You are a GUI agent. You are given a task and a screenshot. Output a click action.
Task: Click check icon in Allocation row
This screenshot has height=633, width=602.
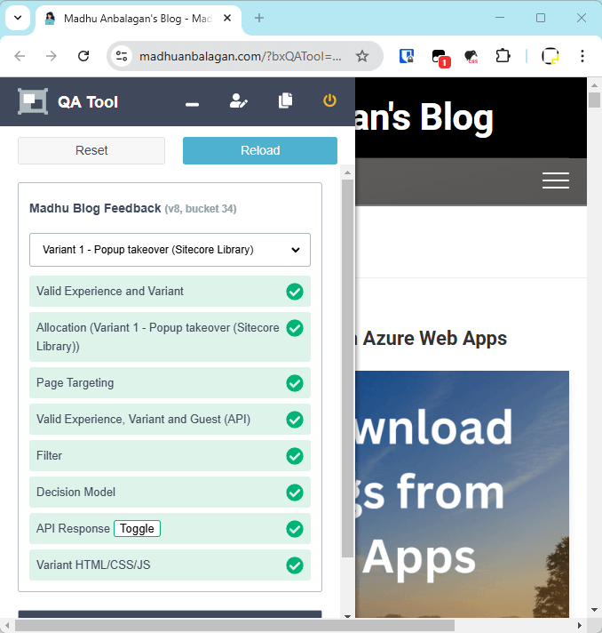[295, 328]
